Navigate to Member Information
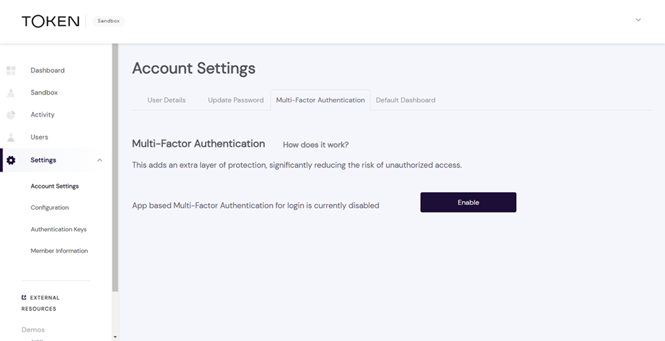This screenshot has height=341, width=665. point(59,251)
